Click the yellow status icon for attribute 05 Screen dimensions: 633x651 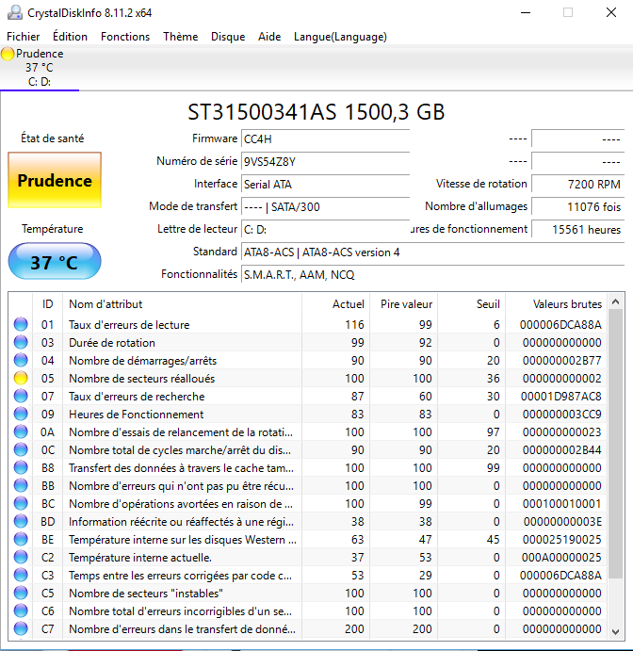21,379
